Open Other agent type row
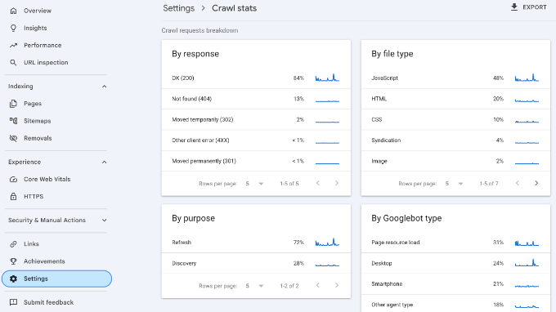The width and height of the screenshot is (556, 312). [455, 305]
